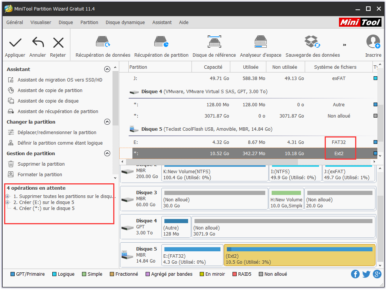Start Assistant de copie de disque

tap(48, 101)
